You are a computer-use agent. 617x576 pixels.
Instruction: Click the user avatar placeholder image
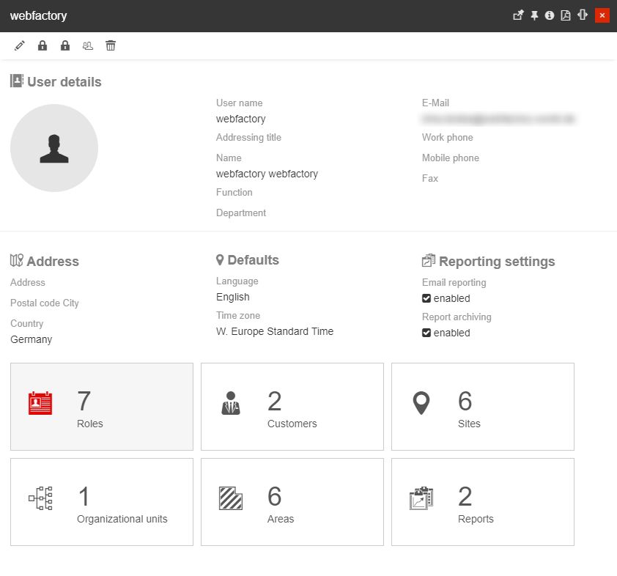click(x=54, y=148)
